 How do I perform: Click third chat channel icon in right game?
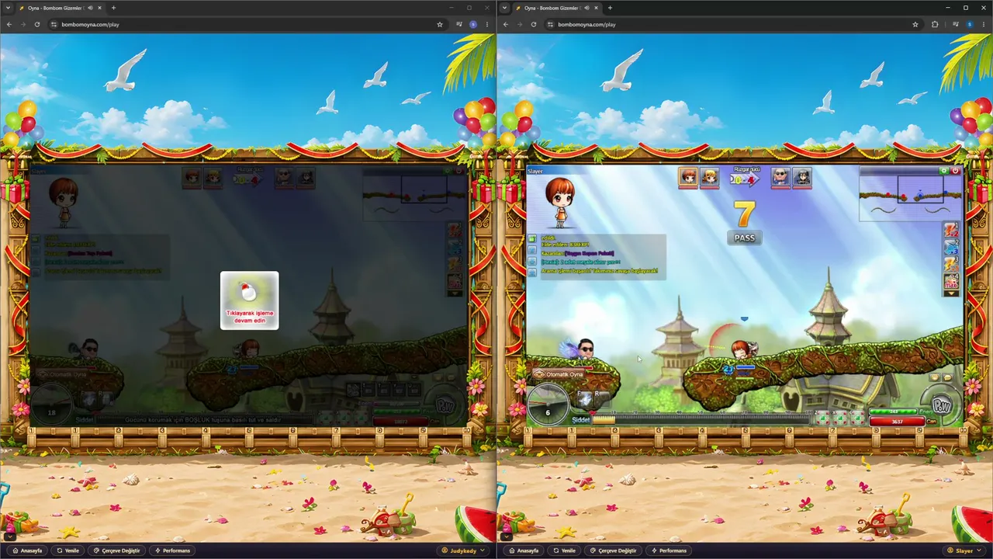[x=532, y=262]
